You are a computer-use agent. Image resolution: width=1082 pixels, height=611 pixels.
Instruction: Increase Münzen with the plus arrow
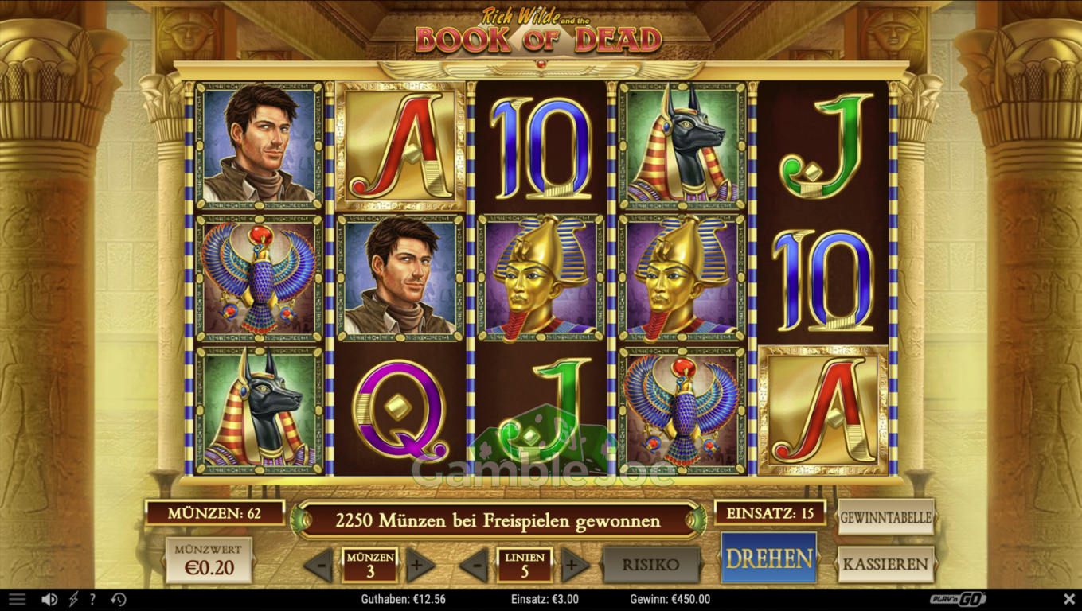(420, 566)
